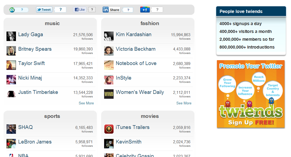291x157 pixels.
Task: Click See More under fashion
Action: 184,103
